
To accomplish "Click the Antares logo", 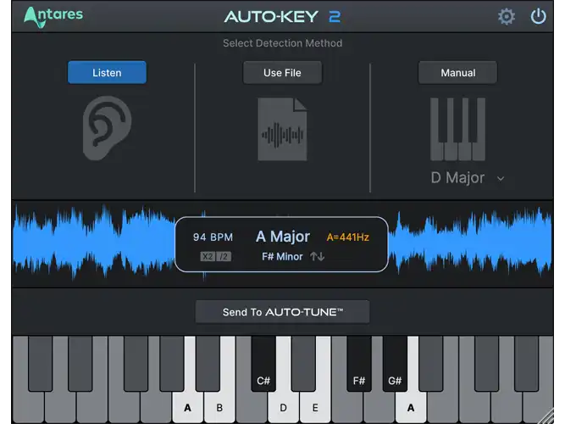I will point(53,17).
